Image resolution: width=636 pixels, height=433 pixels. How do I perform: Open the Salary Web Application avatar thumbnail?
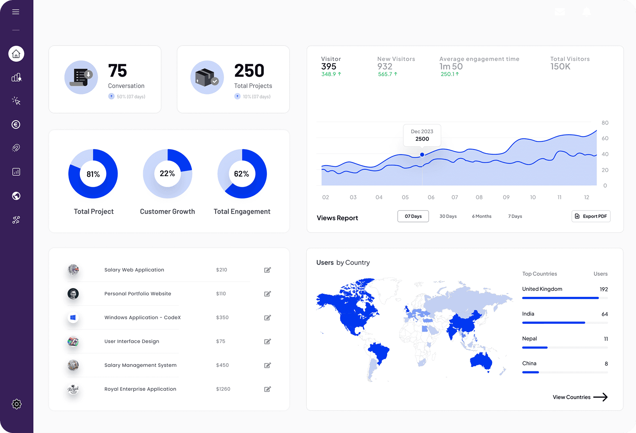click(73, 270)
